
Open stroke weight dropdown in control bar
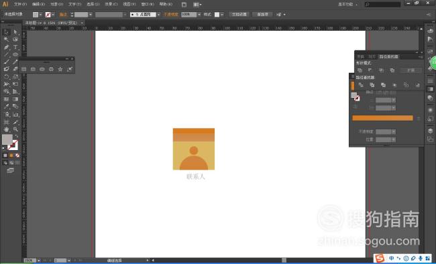91,15
